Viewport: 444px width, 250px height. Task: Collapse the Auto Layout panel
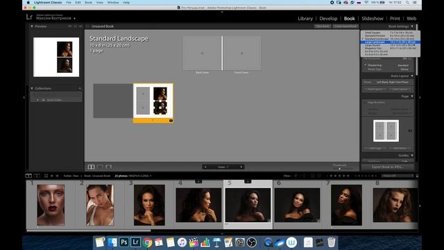(x=412, y=76)
